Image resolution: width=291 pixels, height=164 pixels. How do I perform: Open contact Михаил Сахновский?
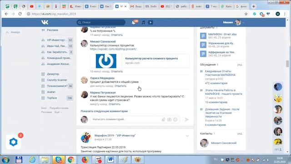pos(224,143)
